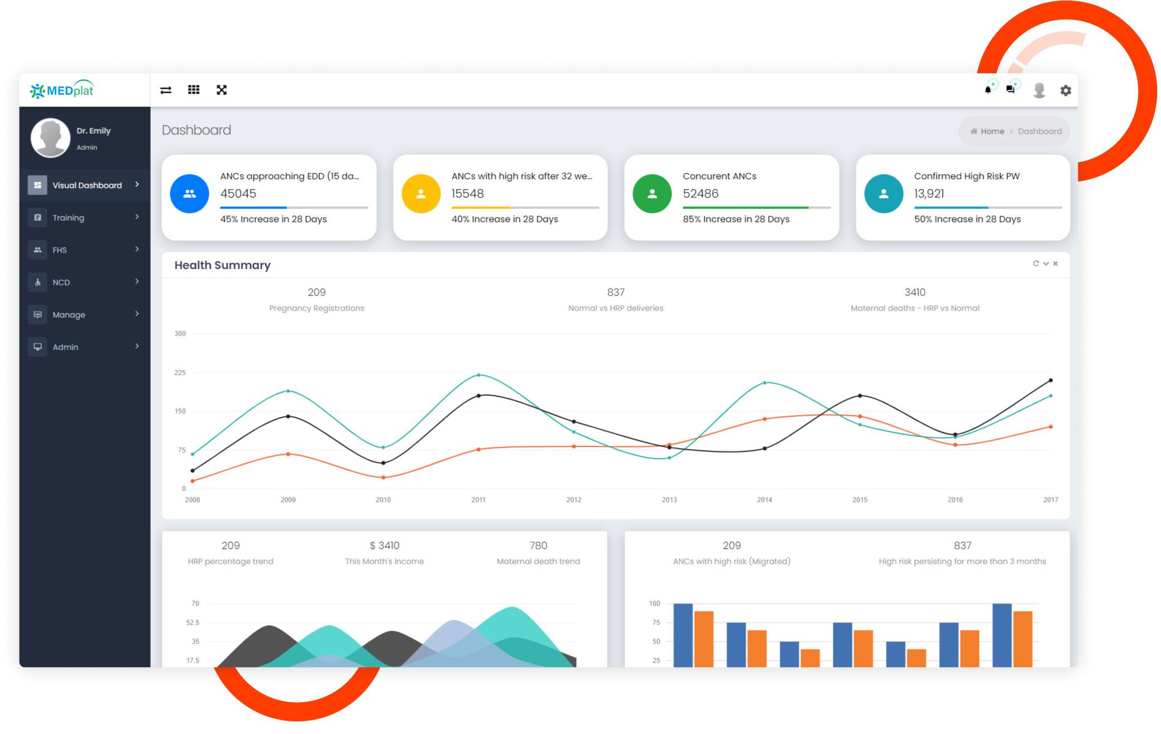Click the fullscreen expand icon
This screenshot has height=734, width=1161.
[222, 90]
